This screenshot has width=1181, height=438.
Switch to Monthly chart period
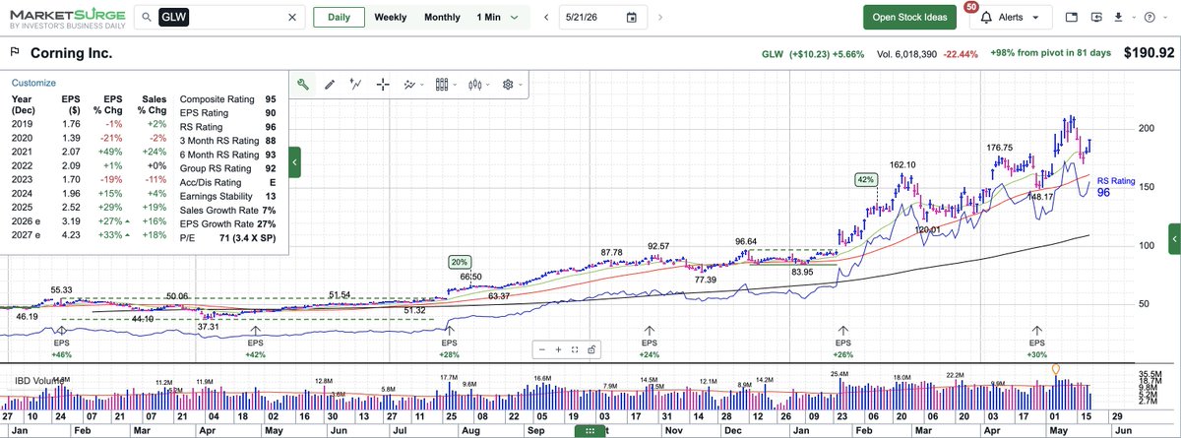[442, 18]
